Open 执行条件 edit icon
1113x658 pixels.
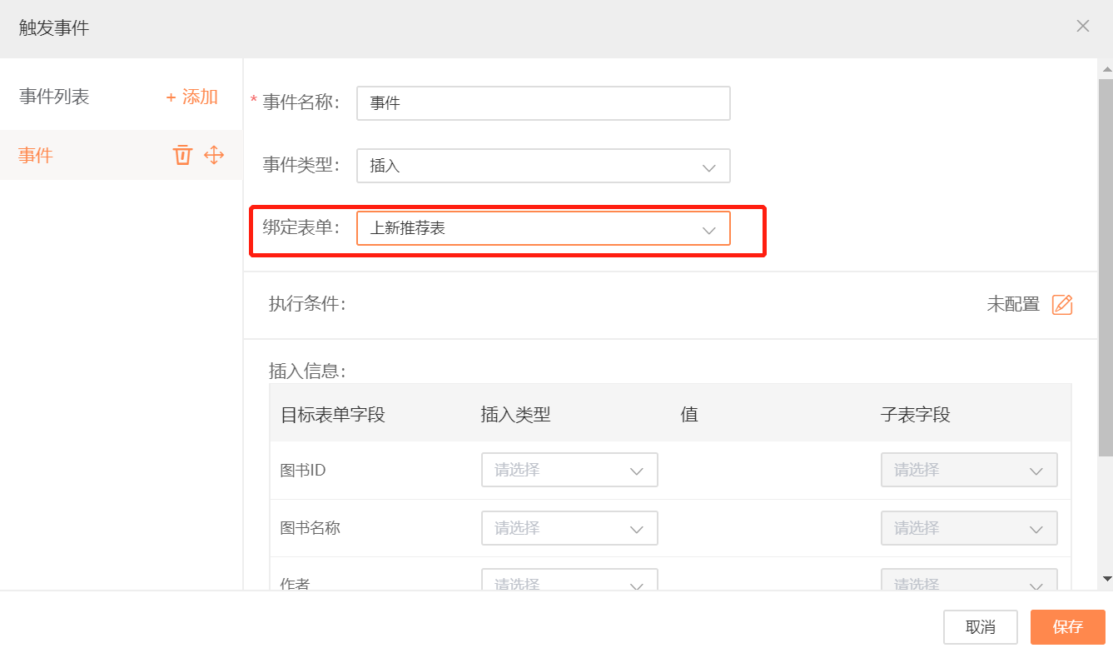tap(1062, 305)
